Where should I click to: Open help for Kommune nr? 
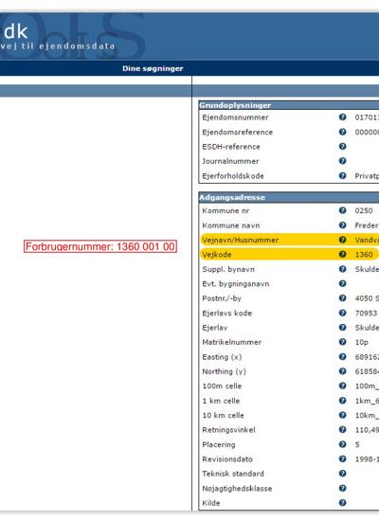tap(342, 210)
